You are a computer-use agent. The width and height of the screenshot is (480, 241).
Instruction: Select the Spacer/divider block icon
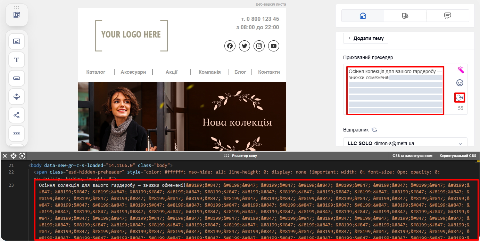pos(17,97)
